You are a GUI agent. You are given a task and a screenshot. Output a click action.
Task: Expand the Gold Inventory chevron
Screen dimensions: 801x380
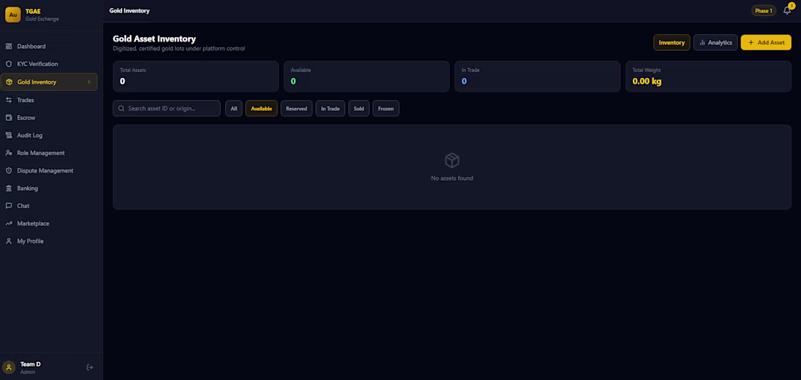point(90,82)
